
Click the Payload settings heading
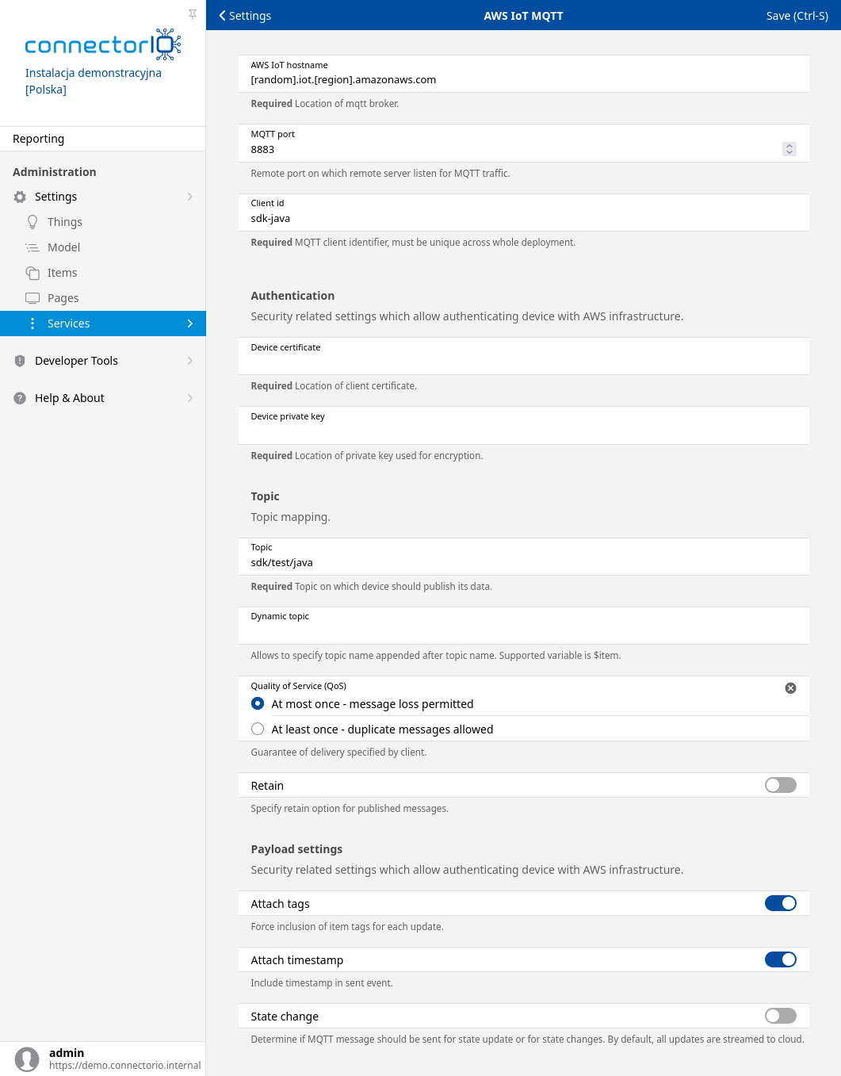tap(296, 849)
